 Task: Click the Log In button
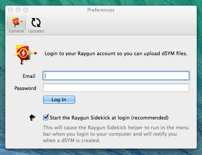point(59,99)
